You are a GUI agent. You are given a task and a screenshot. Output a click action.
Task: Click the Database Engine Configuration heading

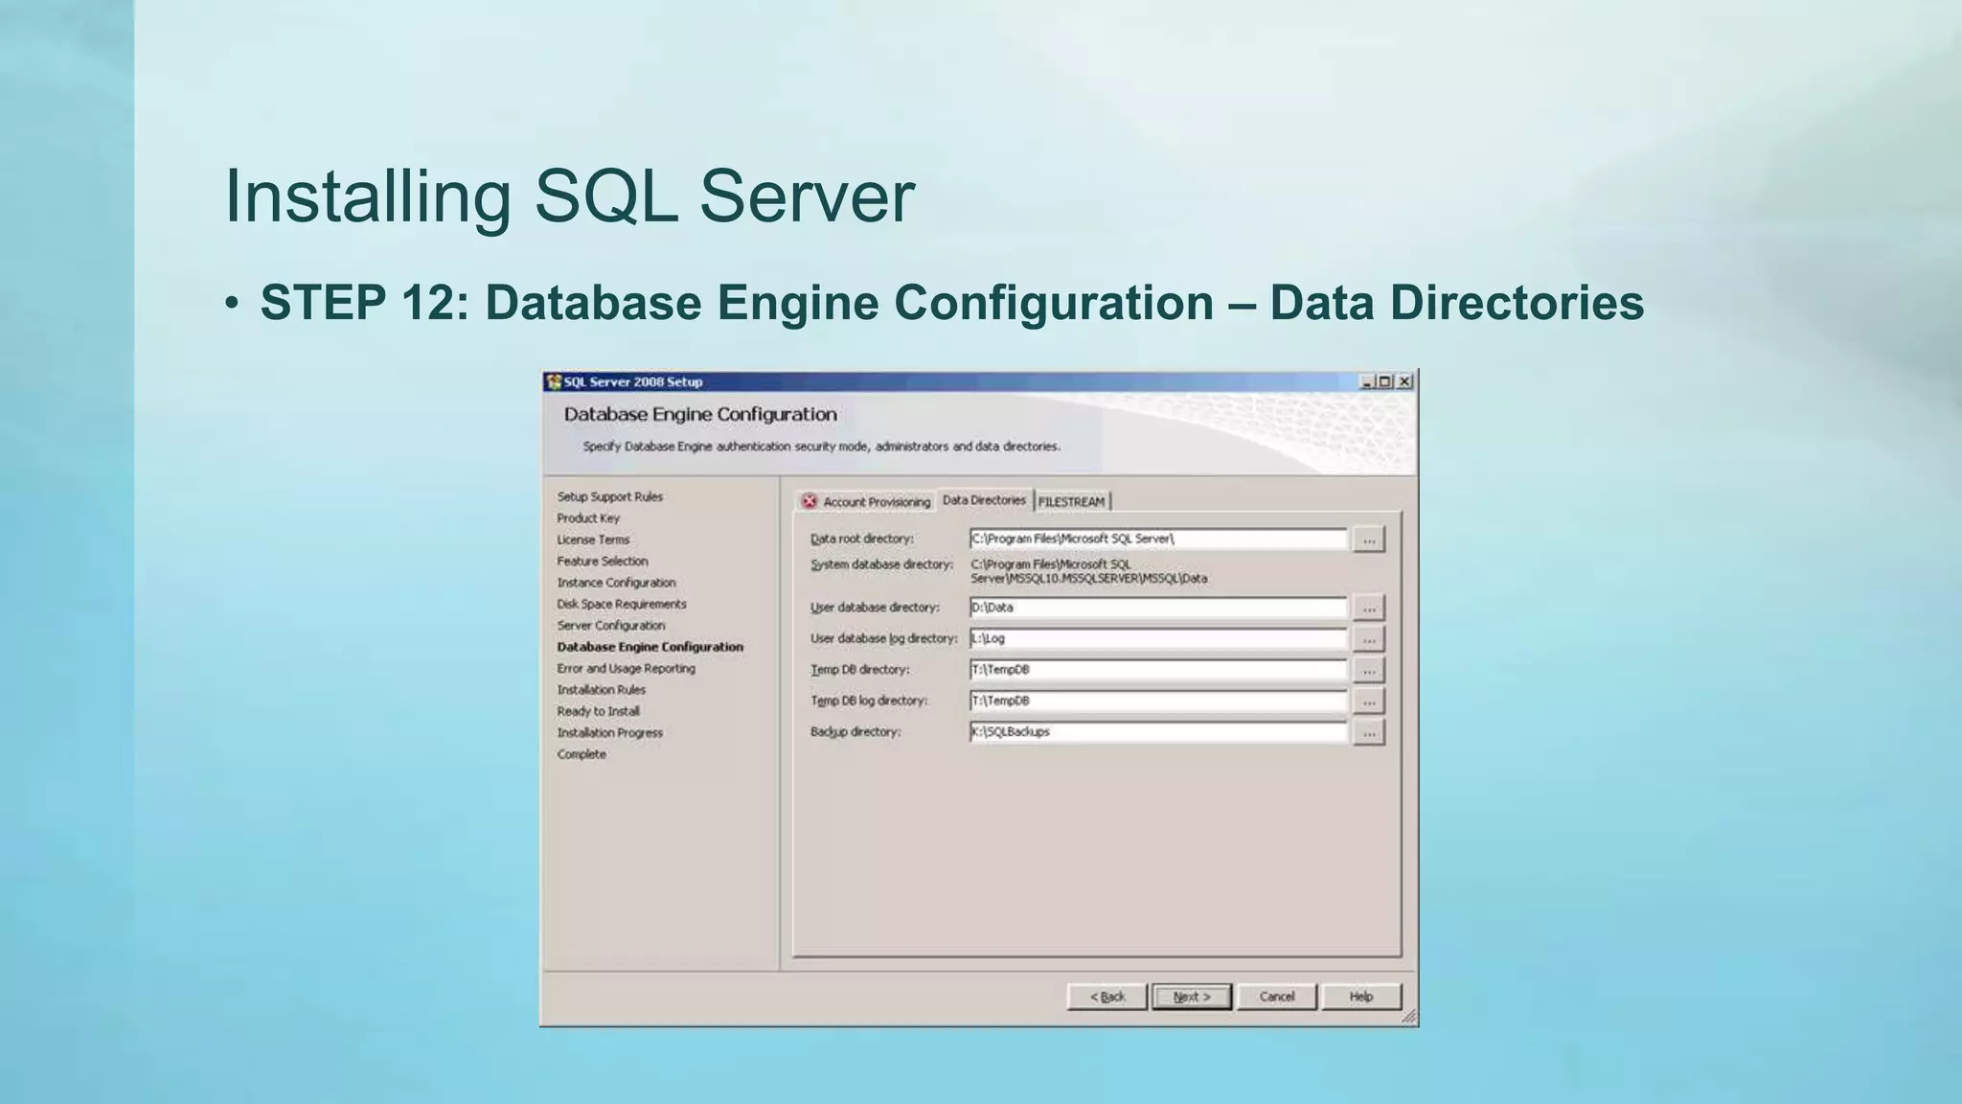700,415
